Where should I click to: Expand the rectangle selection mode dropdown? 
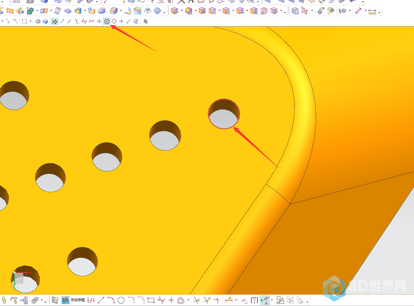coord(31,22)
